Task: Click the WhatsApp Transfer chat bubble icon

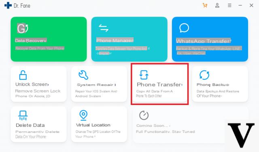Action: coord(184,28)
